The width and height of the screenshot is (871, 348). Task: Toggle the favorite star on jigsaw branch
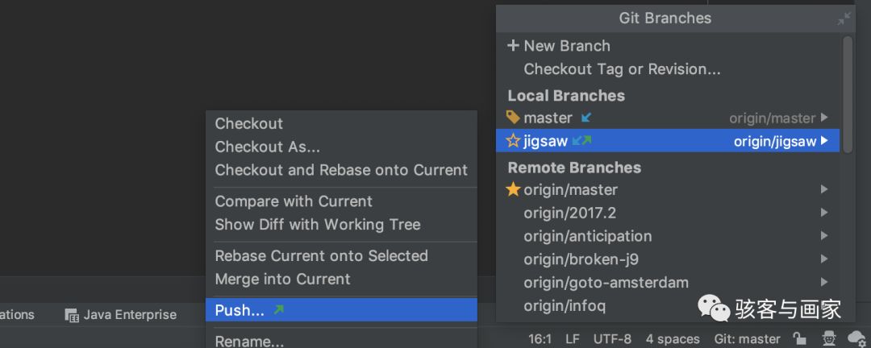(513, 141)
